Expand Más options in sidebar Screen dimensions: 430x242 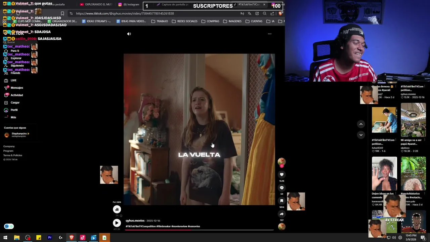(10, 117)
